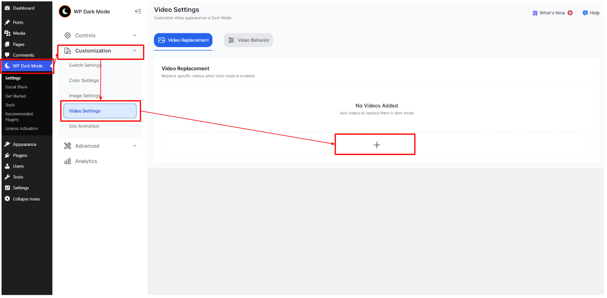This screenshot has width=607, height=298.
Task: Click the What's New gift icon
Action: point(535,13)
